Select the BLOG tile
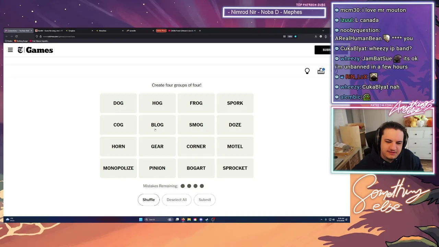This screenshot has height=247, width=439. 157,125
